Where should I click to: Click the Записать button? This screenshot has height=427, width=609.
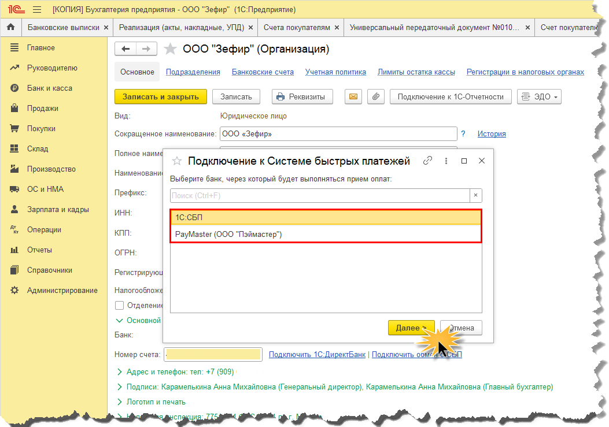coord(236,96)
